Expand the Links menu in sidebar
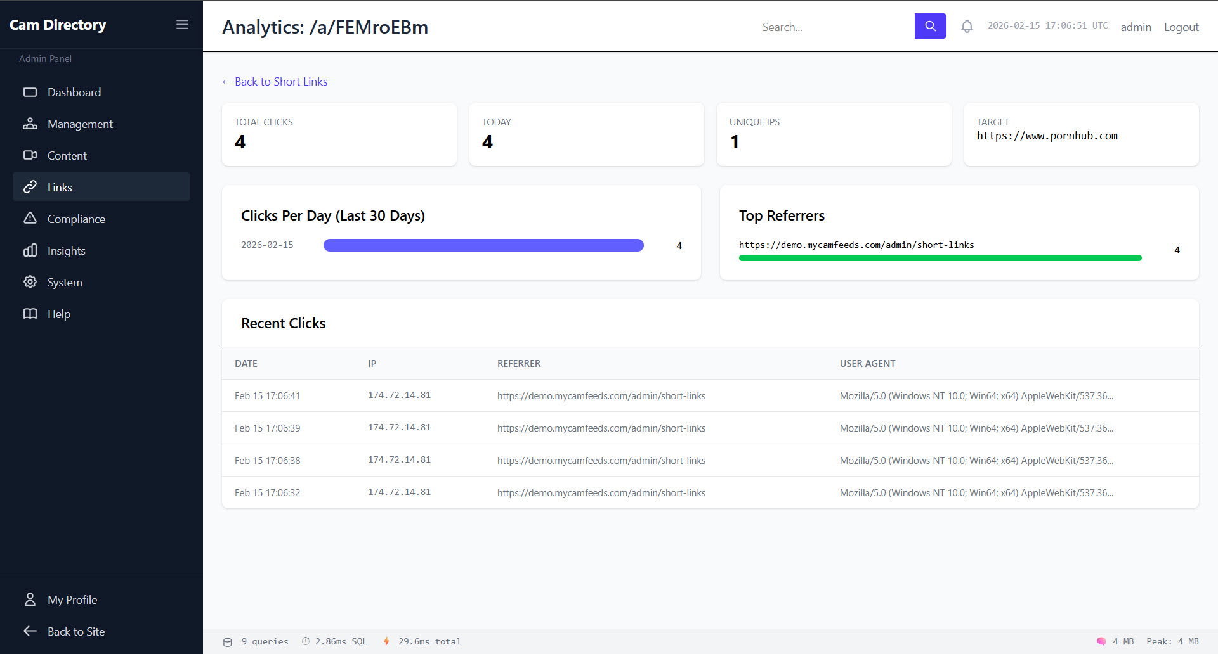This screenshot has width=1218, height=654. 60,188
